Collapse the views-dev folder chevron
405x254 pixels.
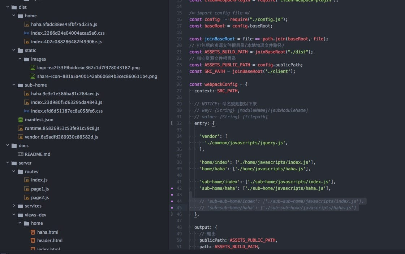14,215
